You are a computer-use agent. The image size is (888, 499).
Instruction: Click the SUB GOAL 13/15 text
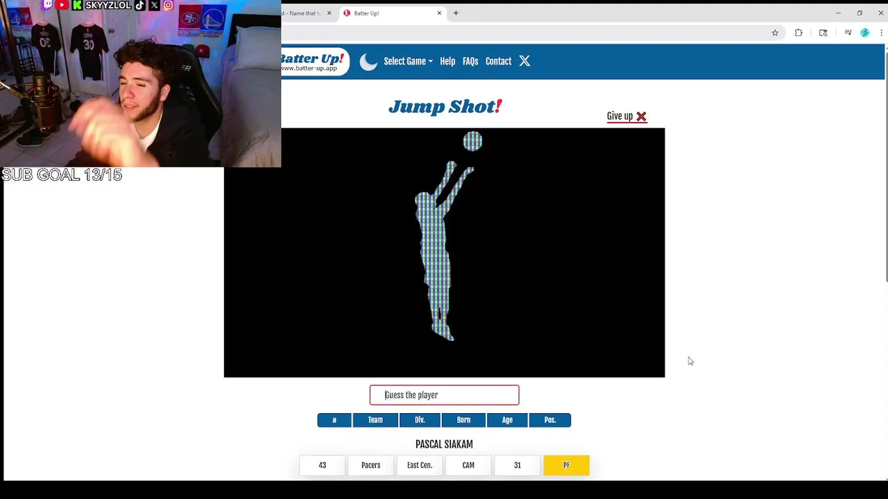point(62,175)
